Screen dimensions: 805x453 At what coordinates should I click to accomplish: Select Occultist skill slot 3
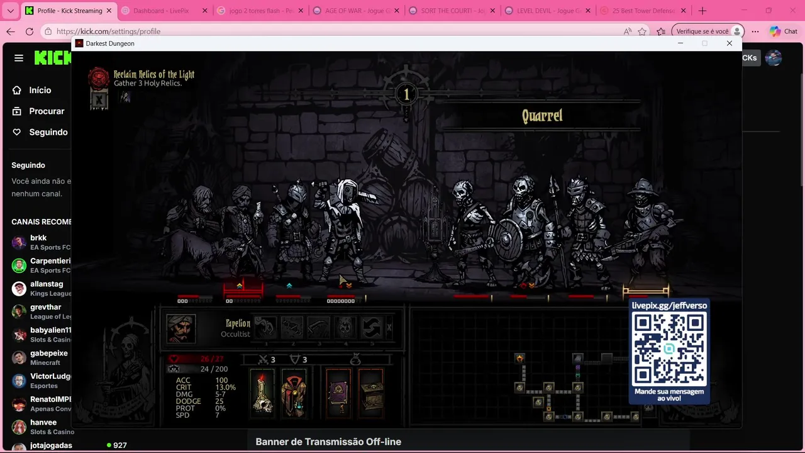(x=319, y=328)
